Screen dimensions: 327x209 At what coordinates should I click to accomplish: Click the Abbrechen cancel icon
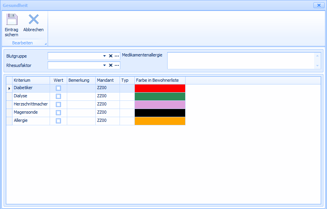34,19
